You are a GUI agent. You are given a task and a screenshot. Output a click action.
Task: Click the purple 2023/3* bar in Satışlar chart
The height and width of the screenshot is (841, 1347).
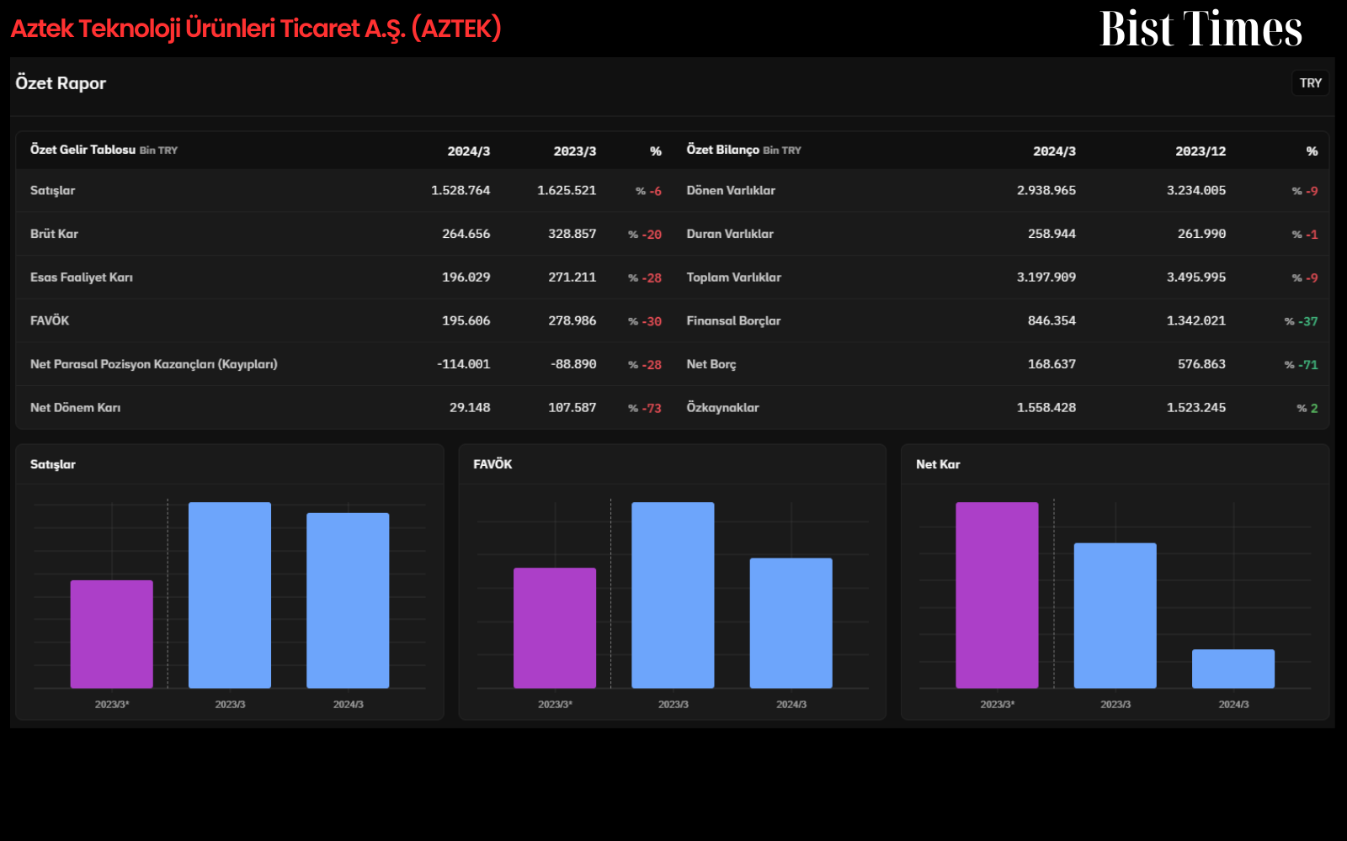[x=112, y=634]
